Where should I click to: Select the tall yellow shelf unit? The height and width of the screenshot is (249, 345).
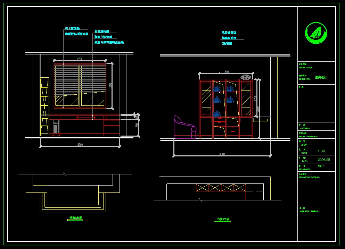click(x=44, y=107)
